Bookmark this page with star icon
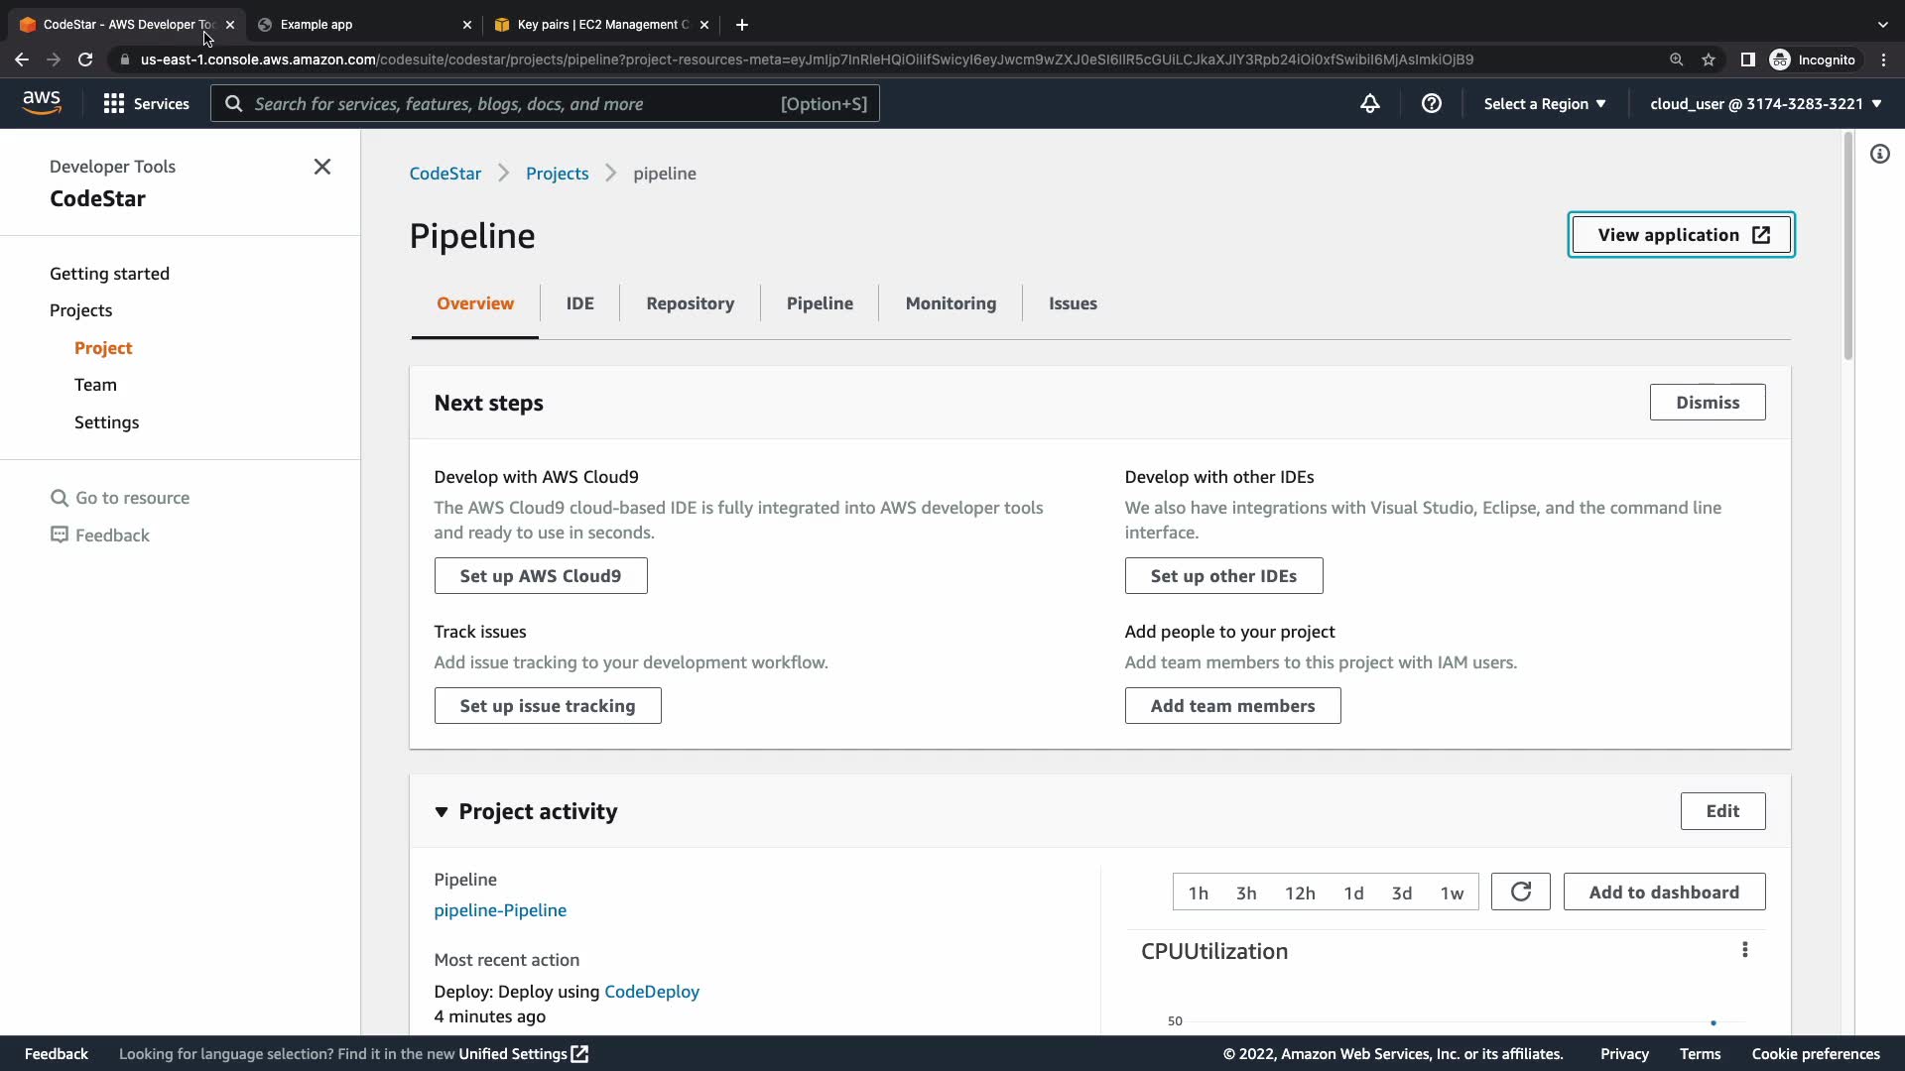Screen dimensions: 1905x1071 point(1709,59)
